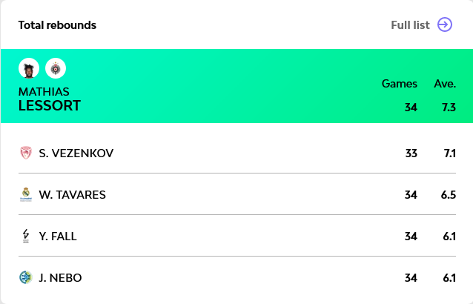The height and width of the screenshot is (304, 473).
Task: Select player W. Tavares
Action: pos(72,194)
